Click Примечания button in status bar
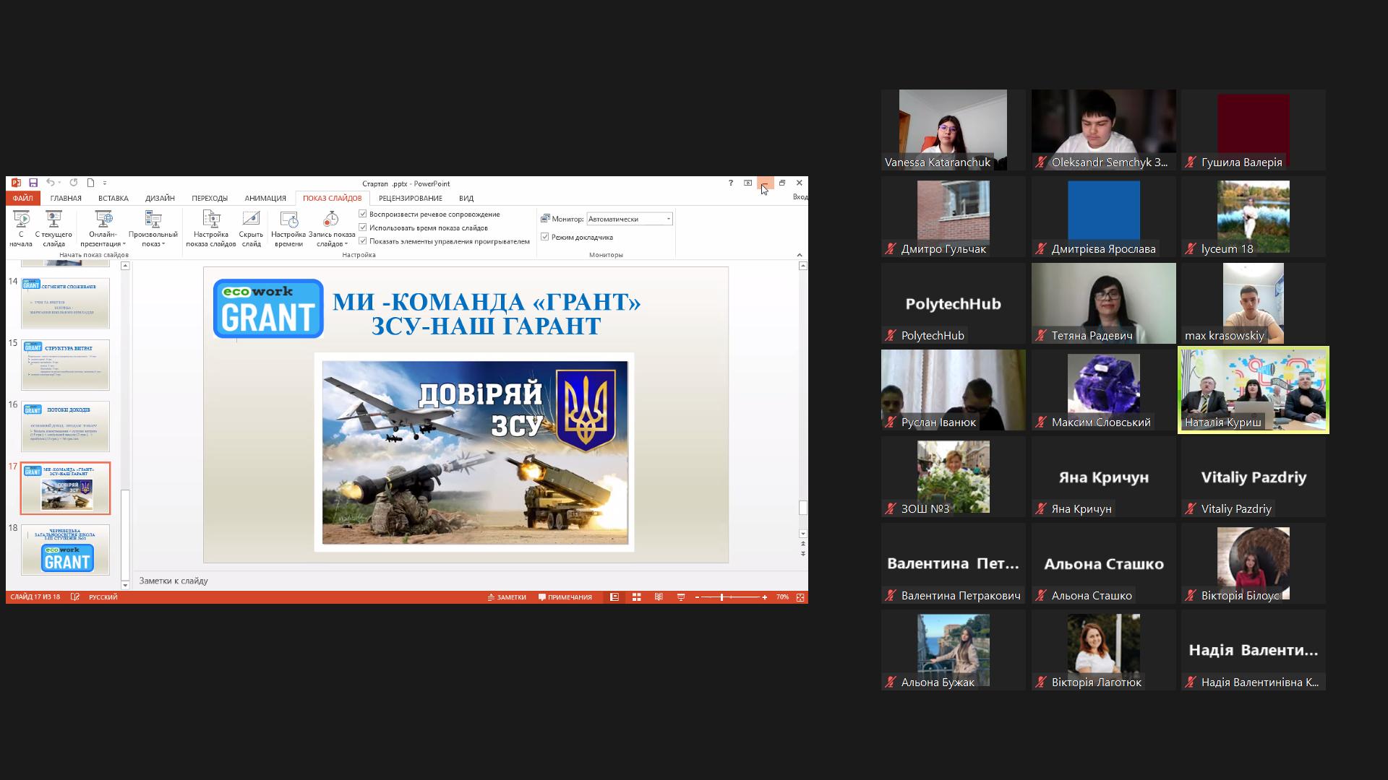This screenshot has height=780, width=1388. coord(565,597)
